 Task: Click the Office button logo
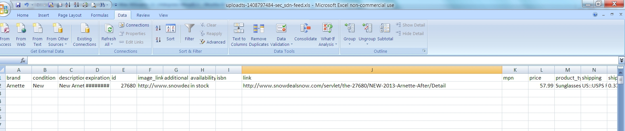[3, 9]
